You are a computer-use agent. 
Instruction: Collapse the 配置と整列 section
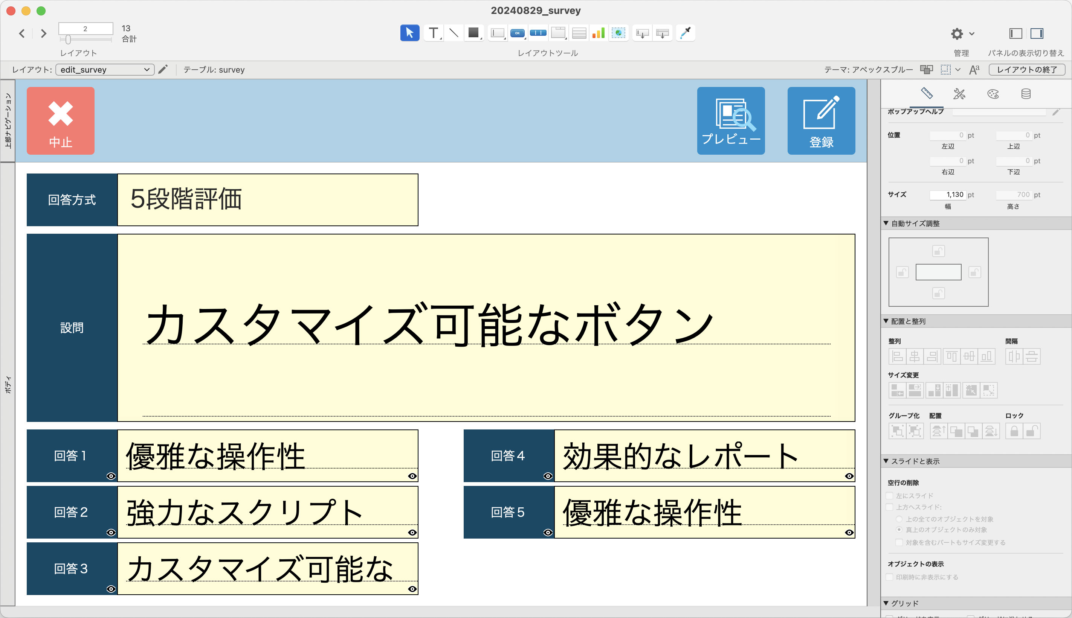(x=886, y=321)
